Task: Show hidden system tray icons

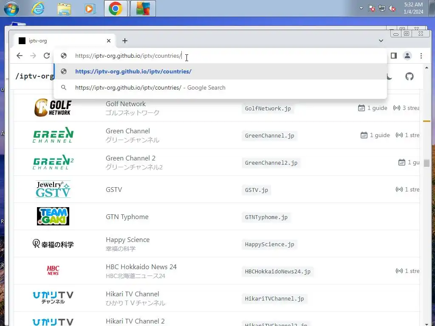Action: [361, 8]
